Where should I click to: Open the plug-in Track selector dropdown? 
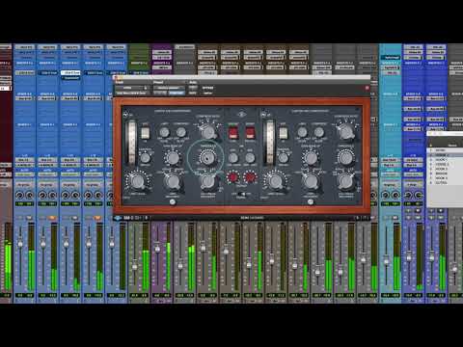pos(132,88)
